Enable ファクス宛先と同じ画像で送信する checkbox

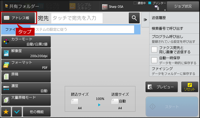154,50
